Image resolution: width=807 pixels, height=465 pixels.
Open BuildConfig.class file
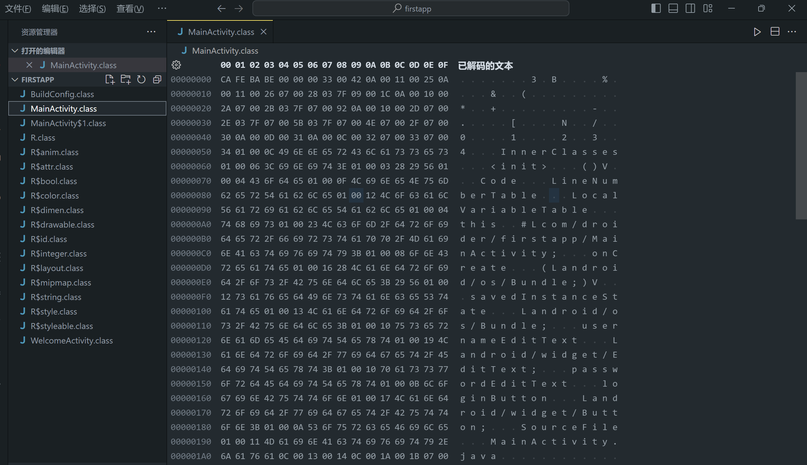click(x=87, y=94)
